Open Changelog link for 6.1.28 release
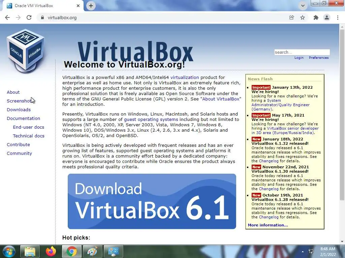Viewport: 345px width, 258px height. (x=269, y=217)
